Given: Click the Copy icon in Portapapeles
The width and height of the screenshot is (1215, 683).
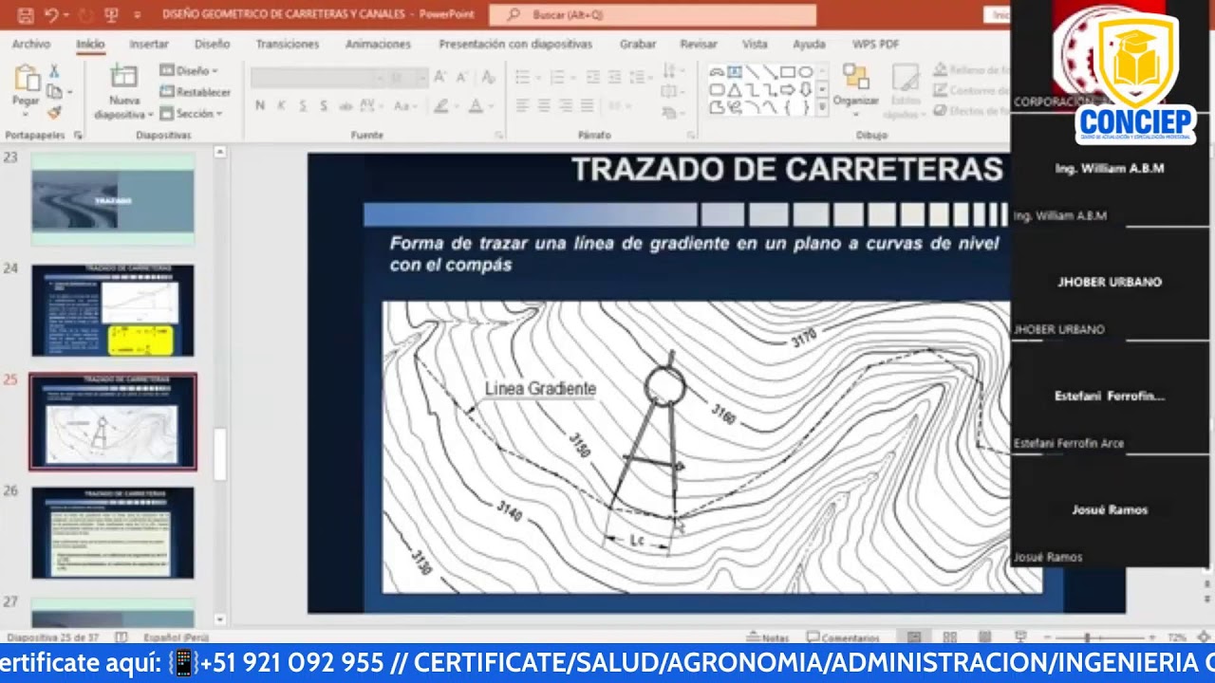Looking at the screenshot, I should pyautogui.click(x=54, y=92).
